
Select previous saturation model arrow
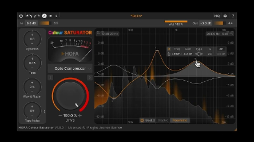tap(50, 77)
